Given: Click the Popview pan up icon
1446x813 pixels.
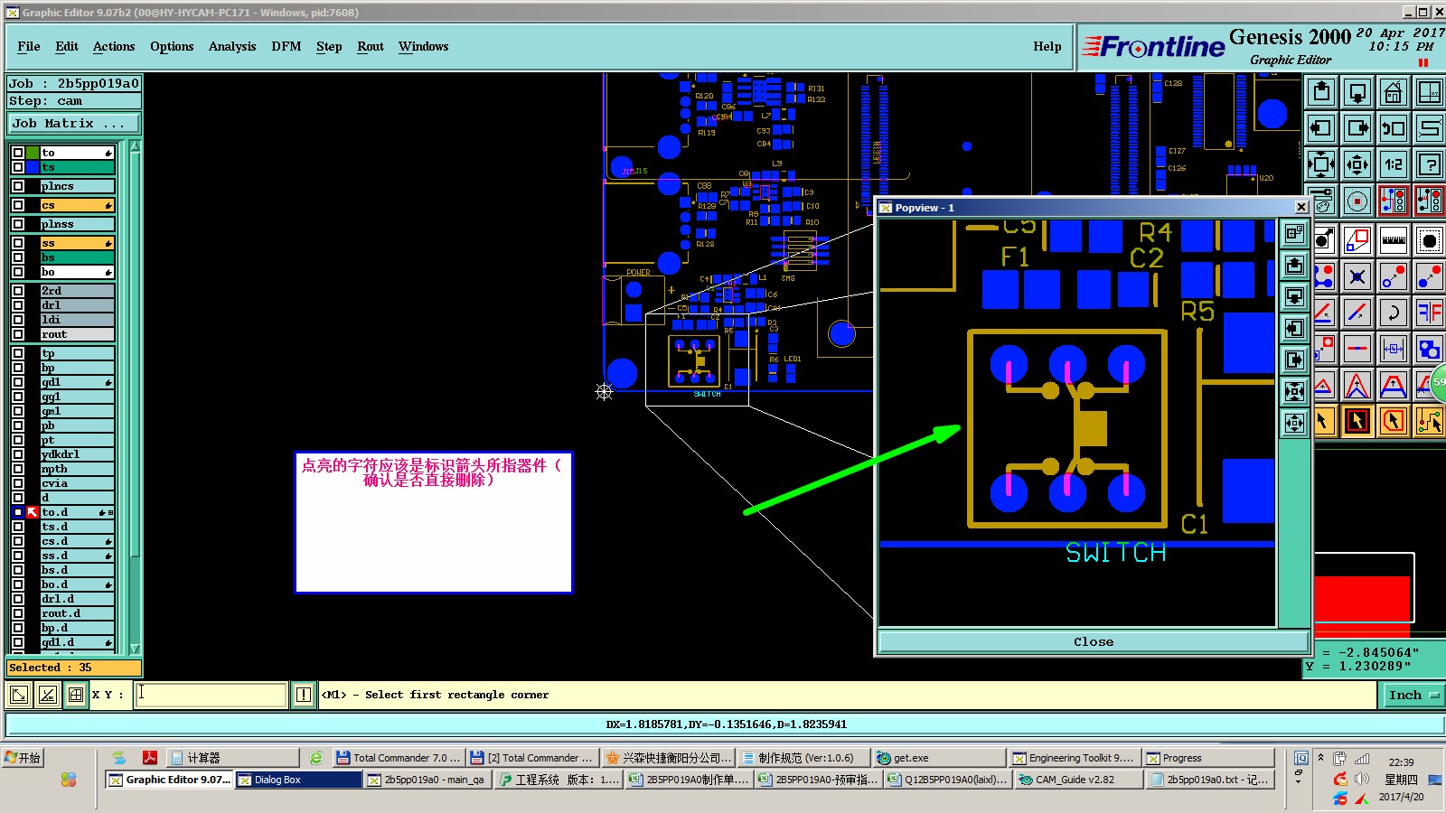Looking at the screenshot, I should pos(1294,265).
